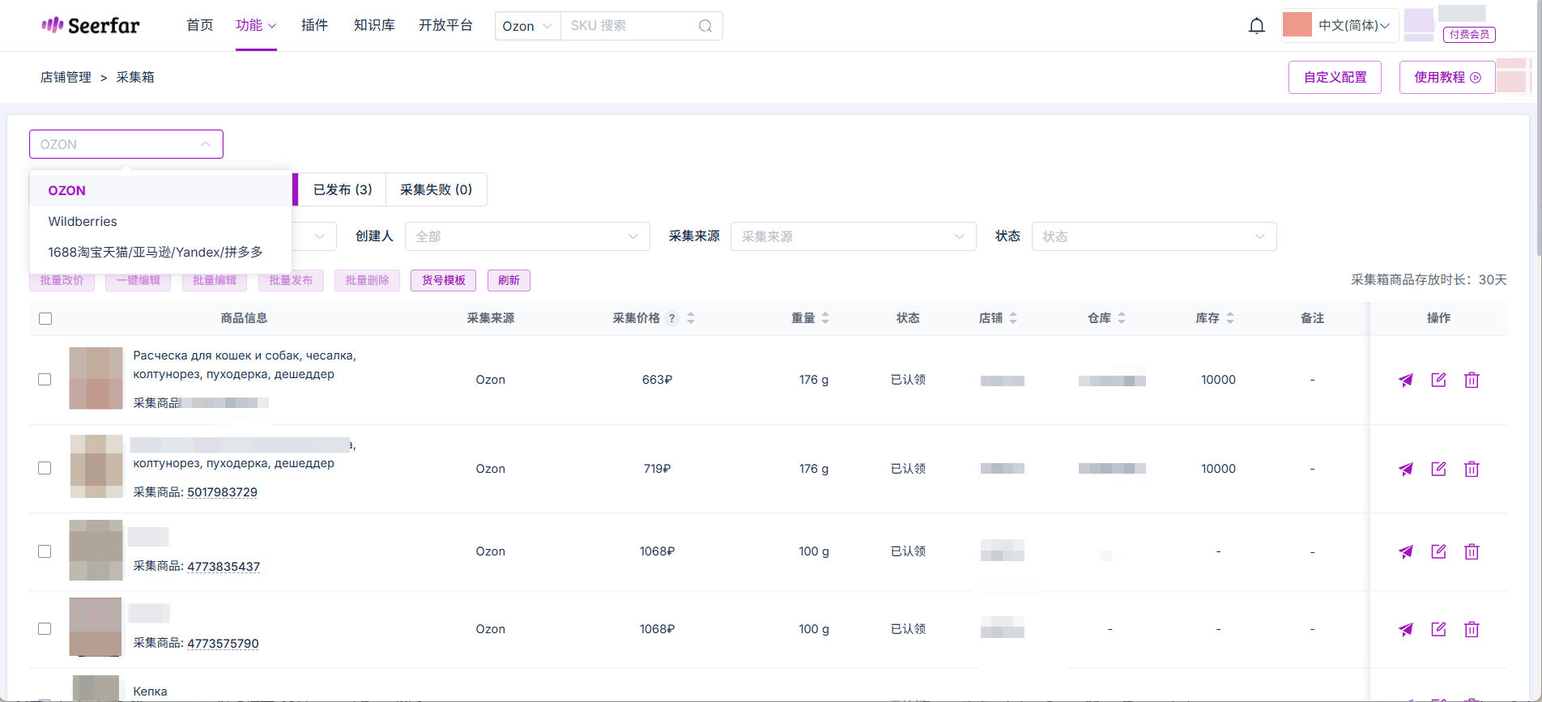The width and height of the screenshot is (1542, 702).
Task: Click the language flag icon
Action: click(x=1297, y=25)
